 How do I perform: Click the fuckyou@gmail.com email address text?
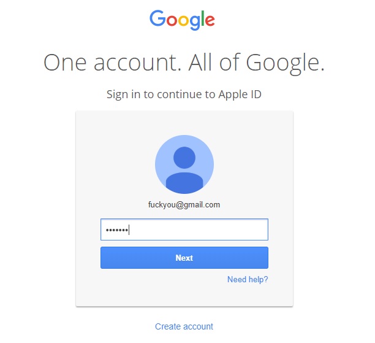pyautogui.click(x=184, y=205)
